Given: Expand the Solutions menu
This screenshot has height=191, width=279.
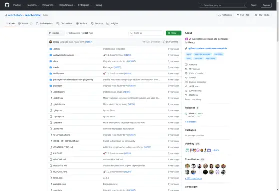Looking at the screenshot, I should pyautogui.click(x=33, y=5).
